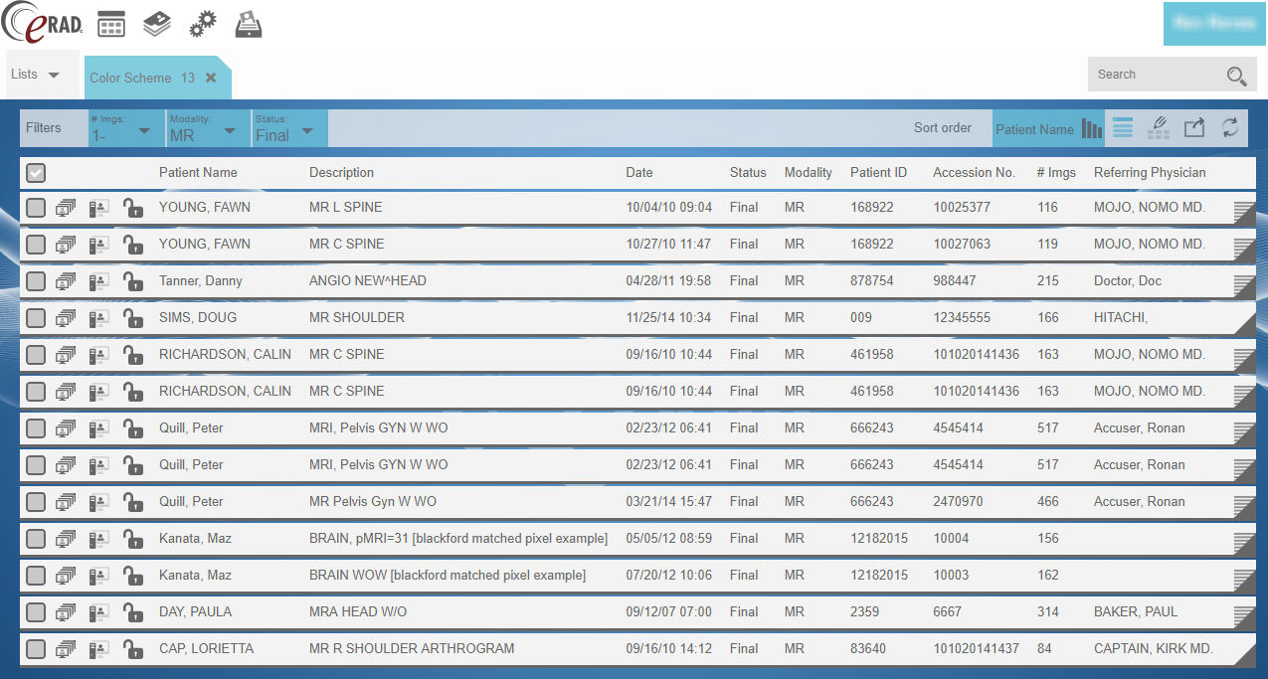
Task: Select the checkbox for CAP, LORIETTA row
Action: click(36, 649)
